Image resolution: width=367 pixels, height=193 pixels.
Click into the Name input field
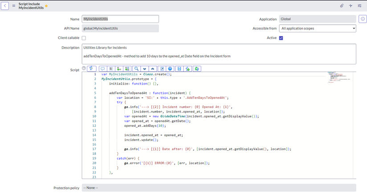tap(120, 19)
